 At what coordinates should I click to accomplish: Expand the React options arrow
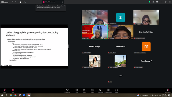click(87, 90)
